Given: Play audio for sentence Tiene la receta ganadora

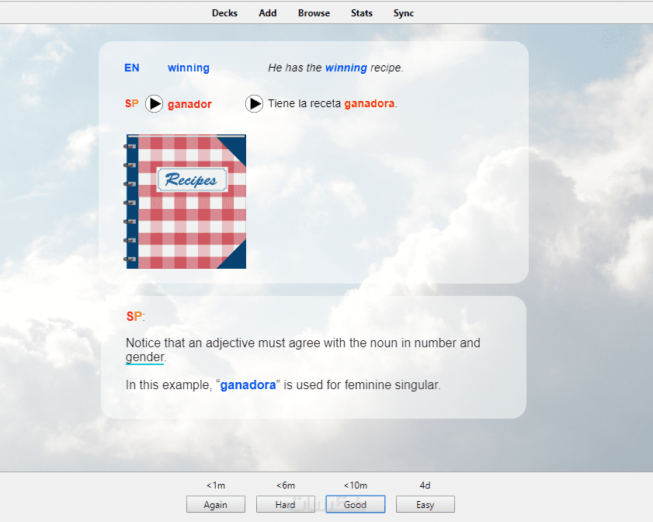Looking at the screenshot, I should pos(254,104).
